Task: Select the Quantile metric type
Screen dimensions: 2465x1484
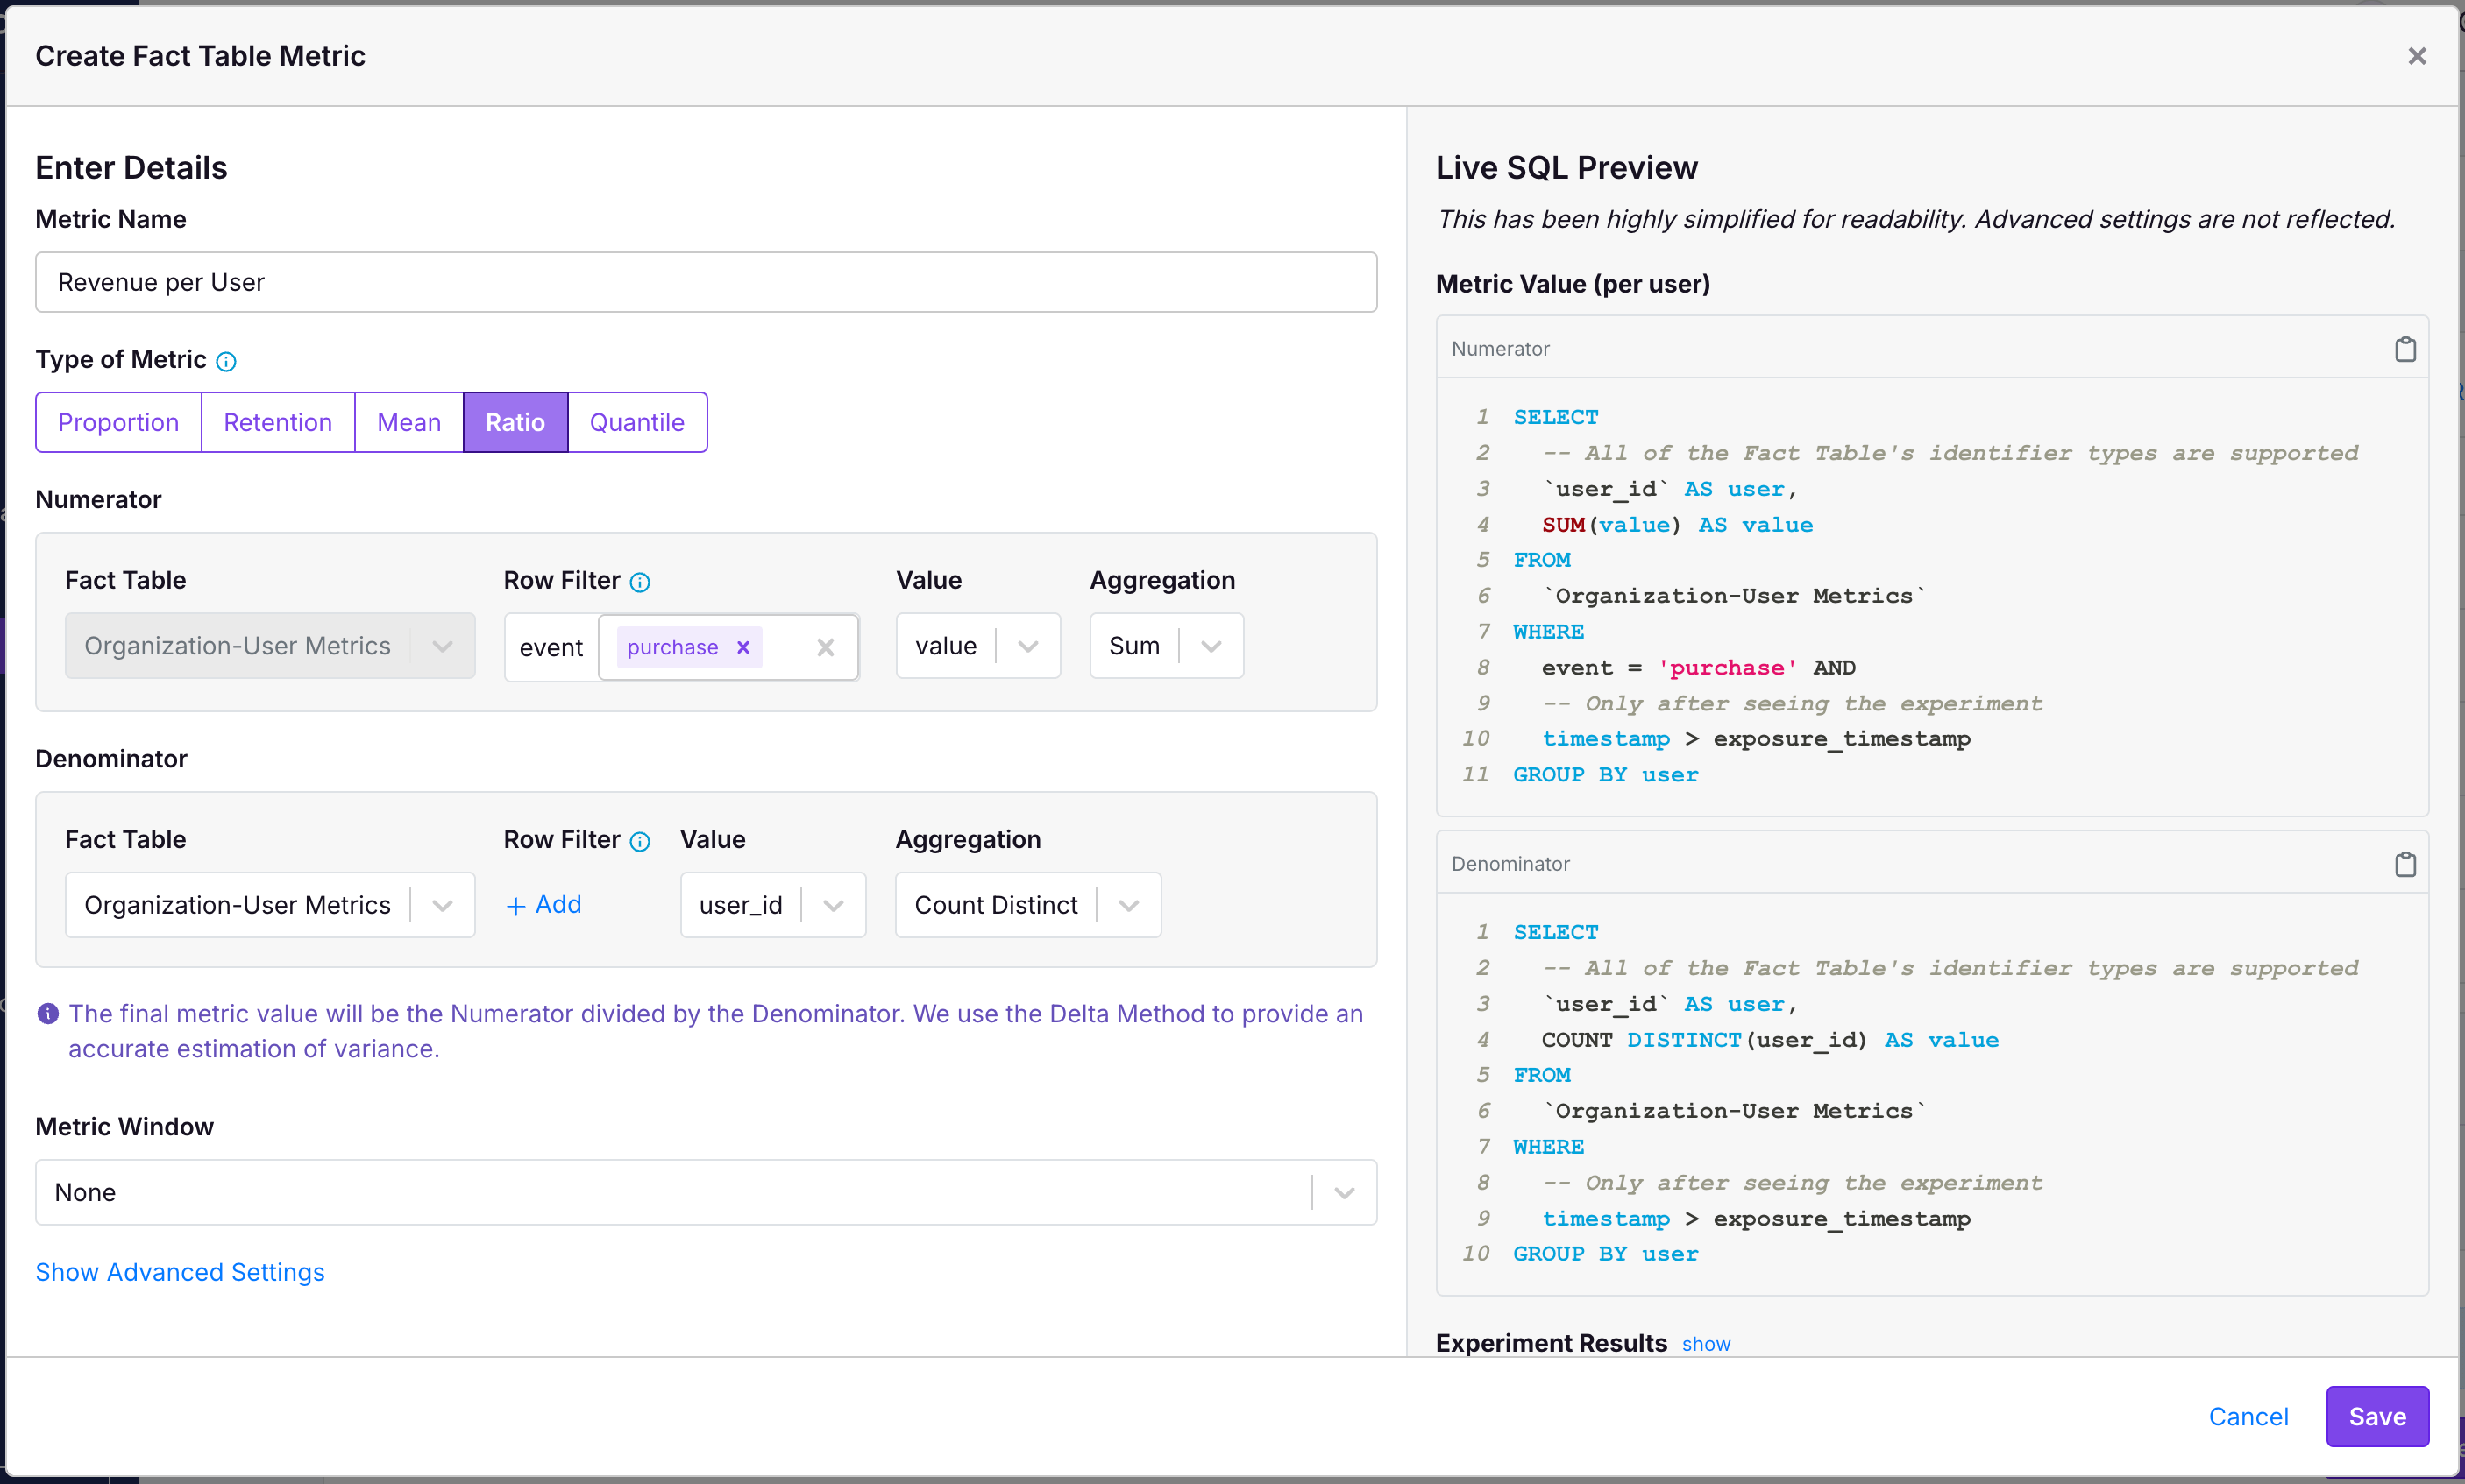Action: point(637,422)
